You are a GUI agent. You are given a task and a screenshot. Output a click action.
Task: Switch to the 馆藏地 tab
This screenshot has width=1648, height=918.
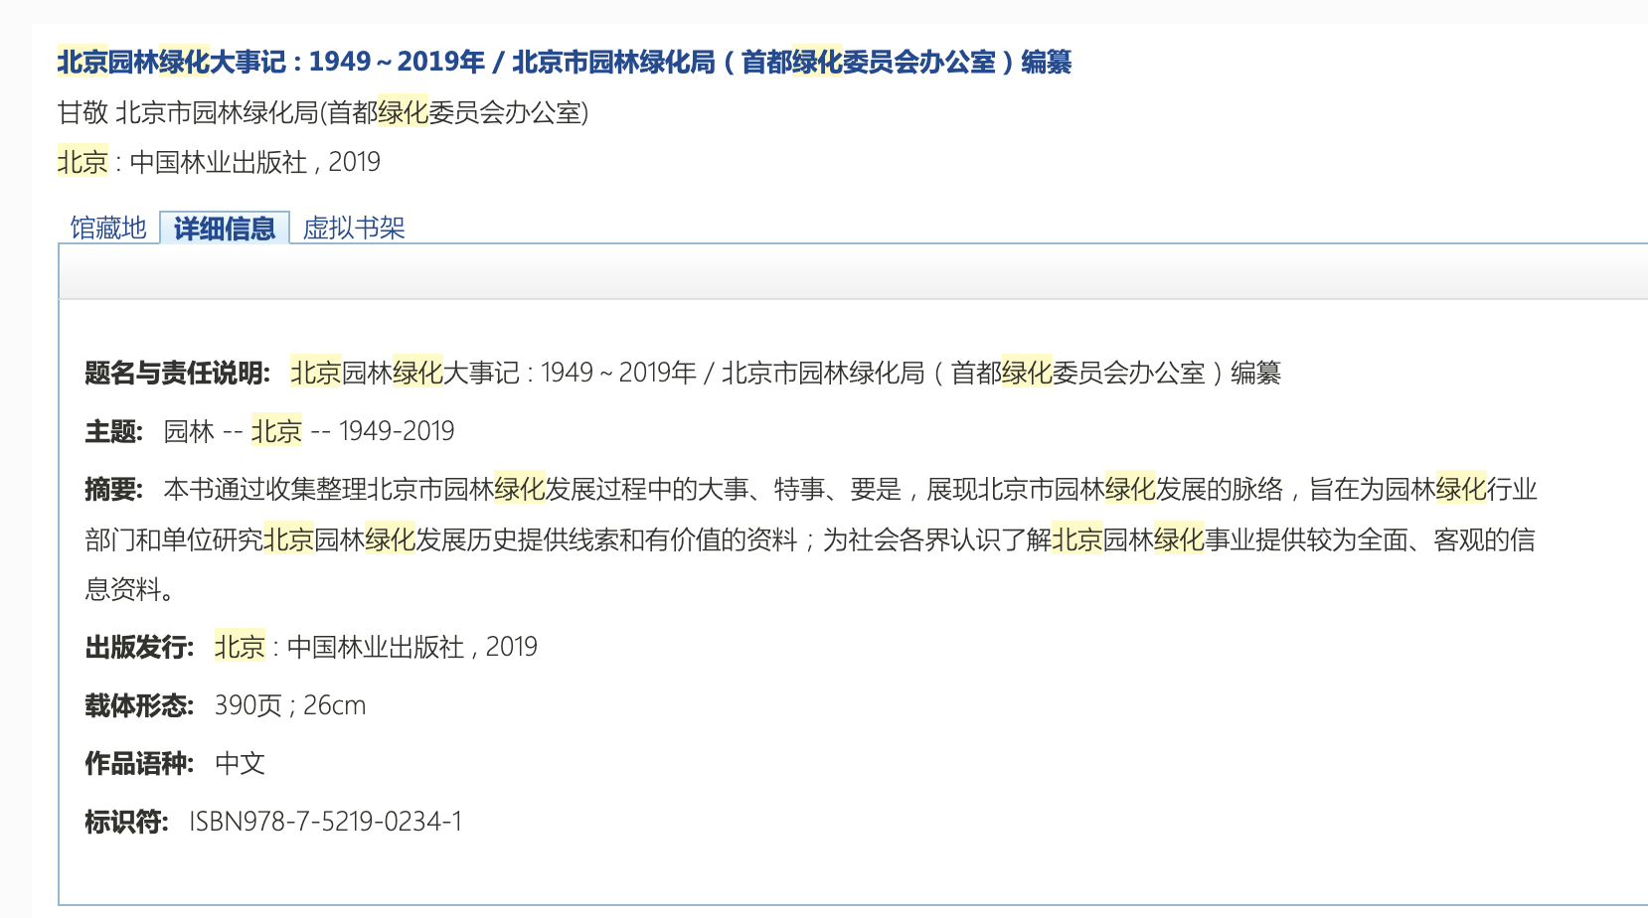tap(108, 229)
